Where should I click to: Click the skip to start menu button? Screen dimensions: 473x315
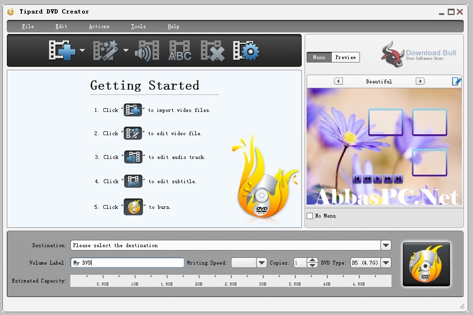tap(357, 179)
